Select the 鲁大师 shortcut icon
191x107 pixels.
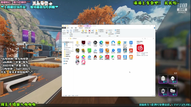tap(125, 51)
